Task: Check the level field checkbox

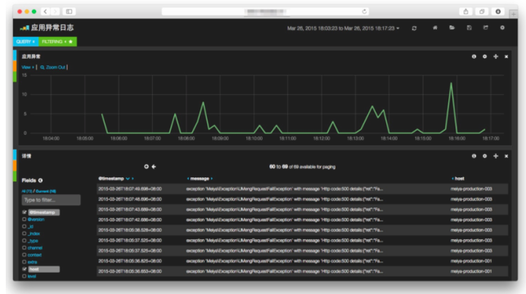Action: click(x=25, y=276)
